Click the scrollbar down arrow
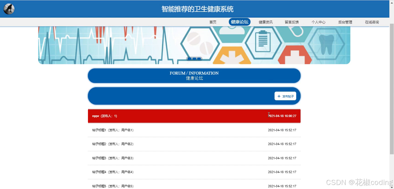 (392, 187)
